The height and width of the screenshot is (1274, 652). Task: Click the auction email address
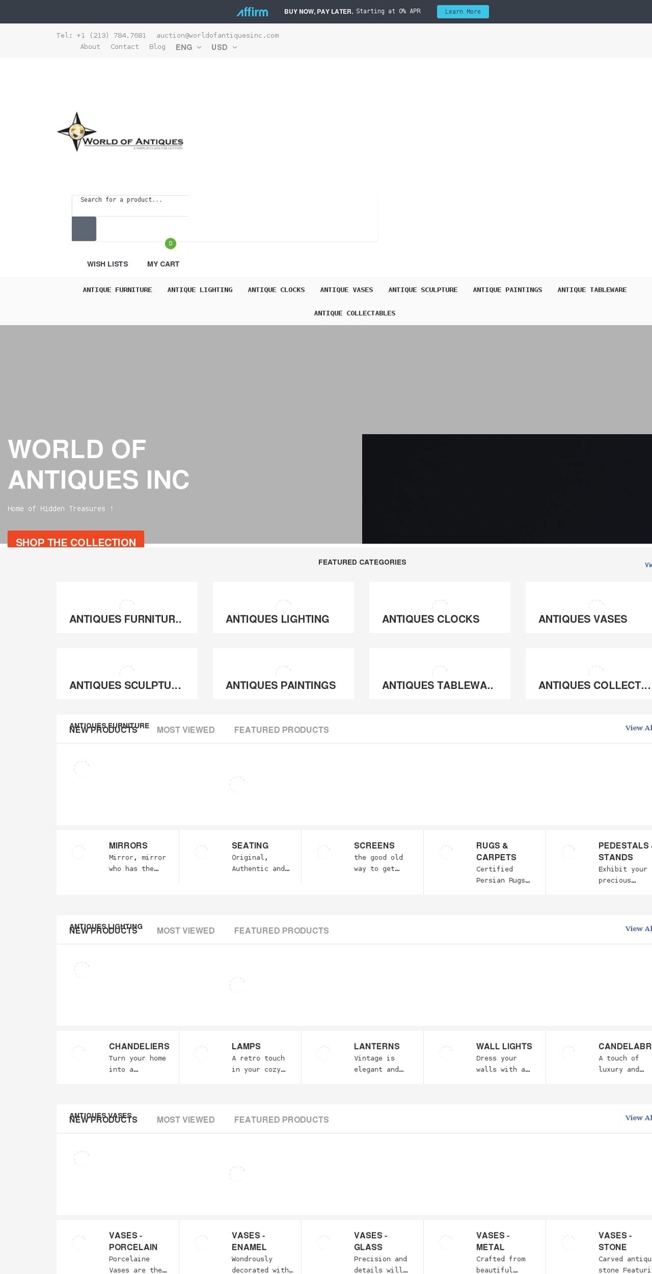(x=217, y=35)
